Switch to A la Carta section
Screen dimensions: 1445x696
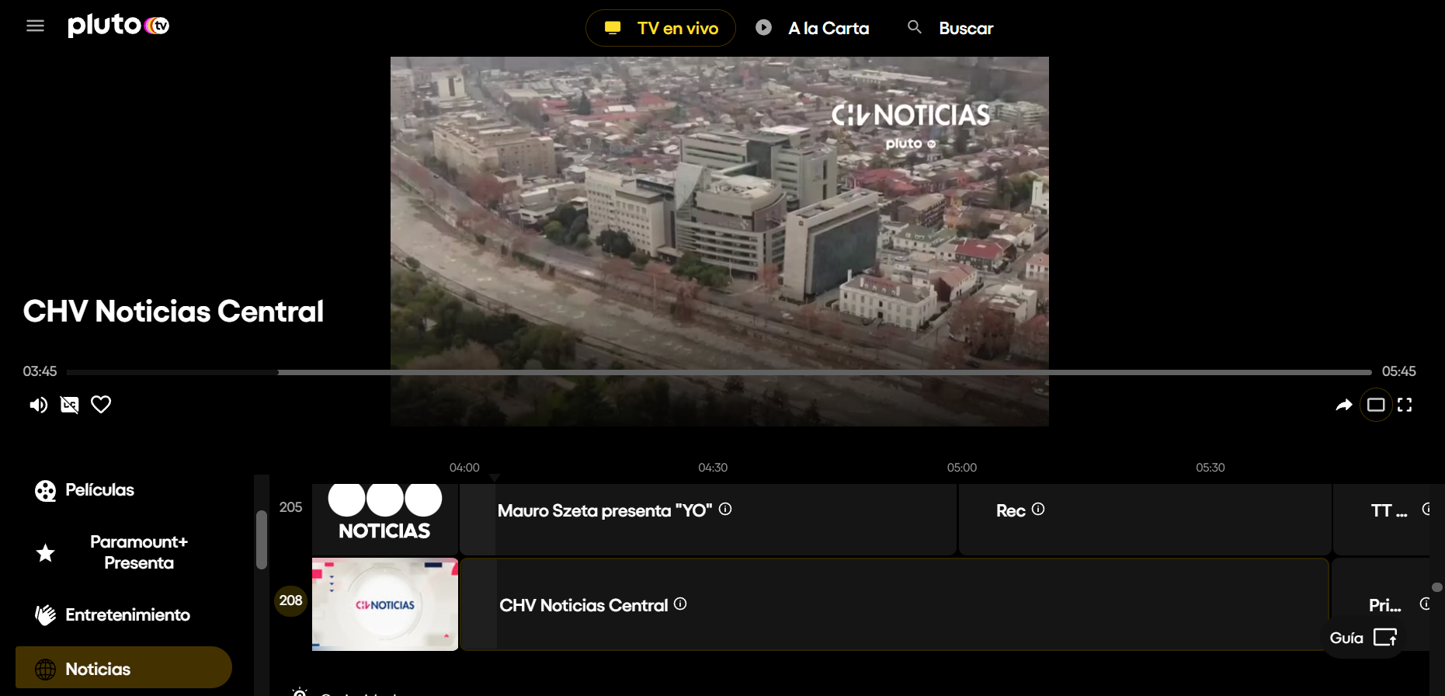point(812,28)
